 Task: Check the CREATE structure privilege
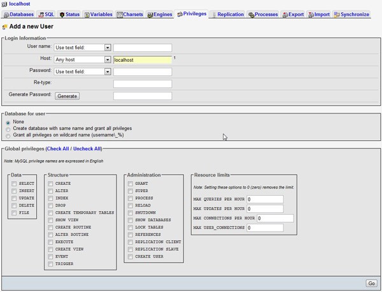point(50,184)
